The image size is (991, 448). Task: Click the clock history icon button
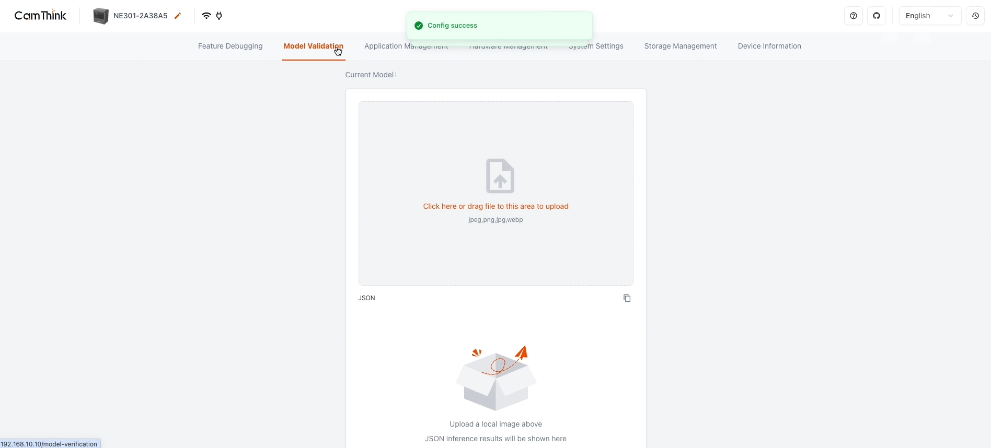tap(975, 16)
